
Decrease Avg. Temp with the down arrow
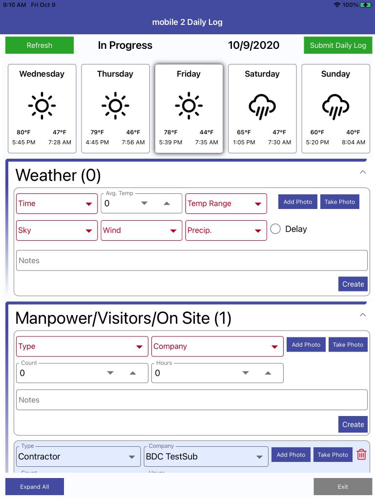tap(144, 204)
